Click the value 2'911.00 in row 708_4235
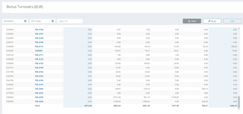The image size is (243, 114). point(117,97)
